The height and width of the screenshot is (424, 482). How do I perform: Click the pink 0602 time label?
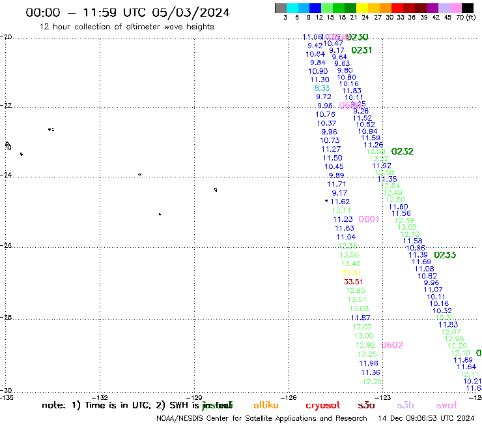click(392, 345)
